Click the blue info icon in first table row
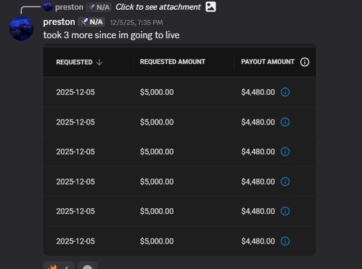Screen dimensions: 362x269 click(285, 92)
